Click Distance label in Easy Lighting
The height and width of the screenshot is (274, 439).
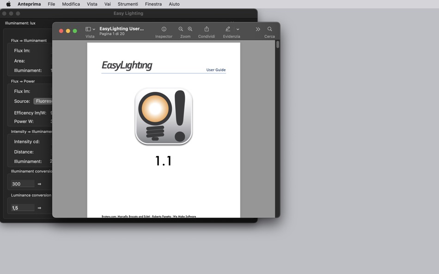(24, 152)
